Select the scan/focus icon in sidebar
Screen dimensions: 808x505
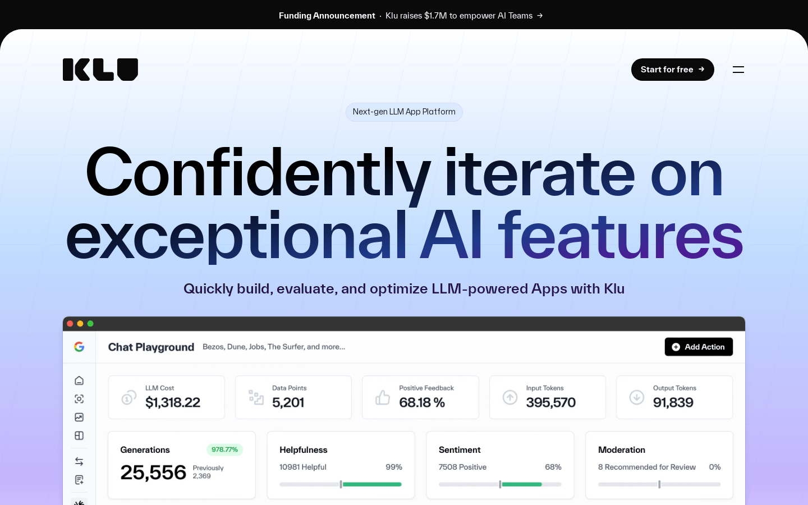pyautogui.click(x=79, y=399)
